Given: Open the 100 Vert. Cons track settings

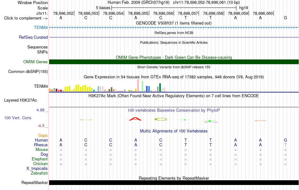Looking at the screenshot, I should 18,118.
